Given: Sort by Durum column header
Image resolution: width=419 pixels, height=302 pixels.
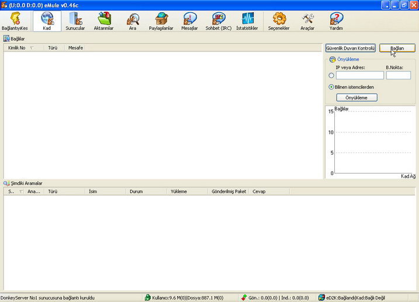Looking at the screenshot, I should tap(147, 192).
